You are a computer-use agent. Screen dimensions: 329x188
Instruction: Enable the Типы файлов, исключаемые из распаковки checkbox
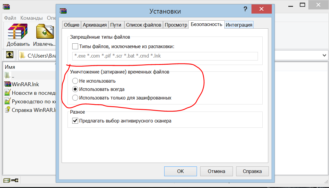[x=75, y=46]
